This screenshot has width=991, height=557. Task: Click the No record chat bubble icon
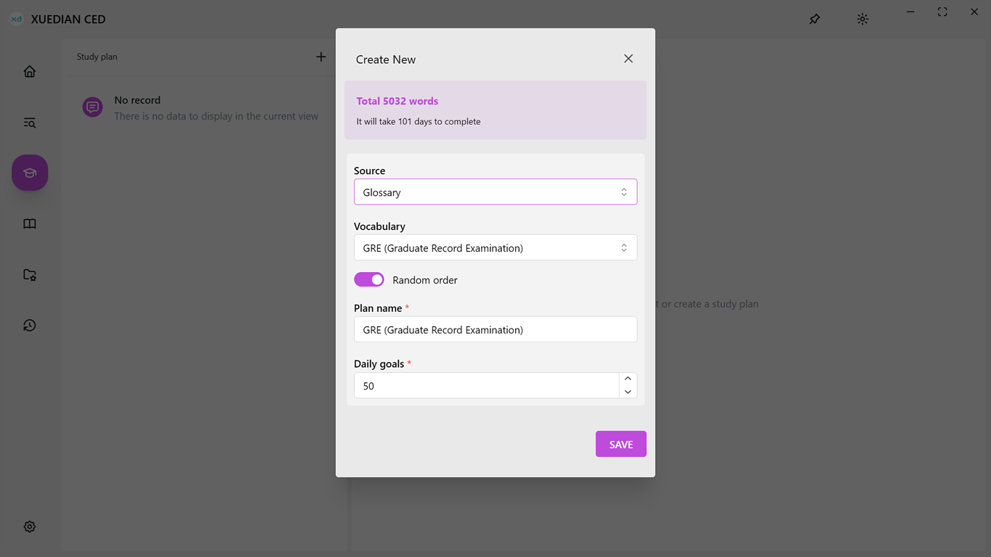tap(92, 107)
